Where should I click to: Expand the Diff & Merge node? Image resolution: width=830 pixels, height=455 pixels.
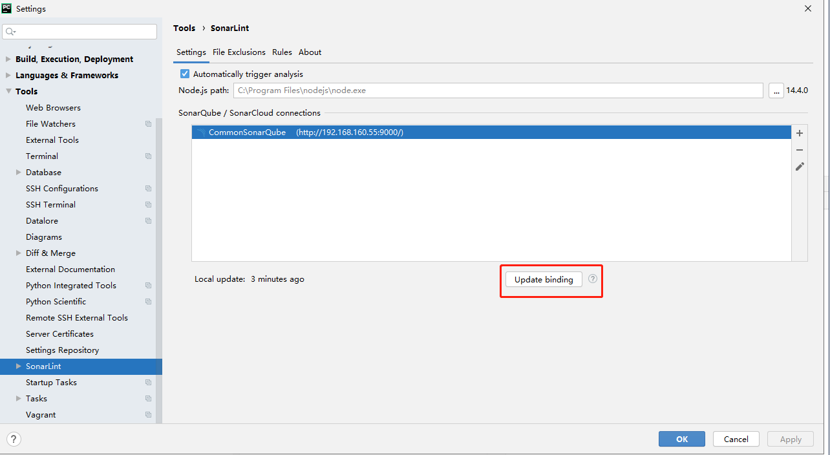19,253
